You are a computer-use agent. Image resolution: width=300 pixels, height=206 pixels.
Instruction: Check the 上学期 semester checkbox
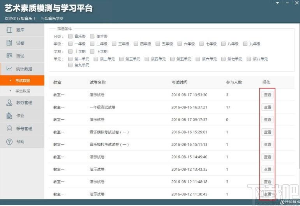coord(70,51)
